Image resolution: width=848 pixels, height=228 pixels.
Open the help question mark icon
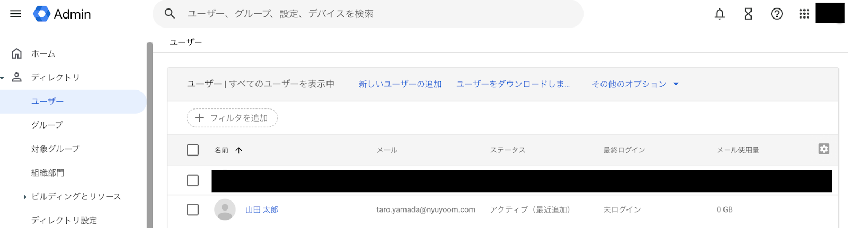click(x=776, y=14)
